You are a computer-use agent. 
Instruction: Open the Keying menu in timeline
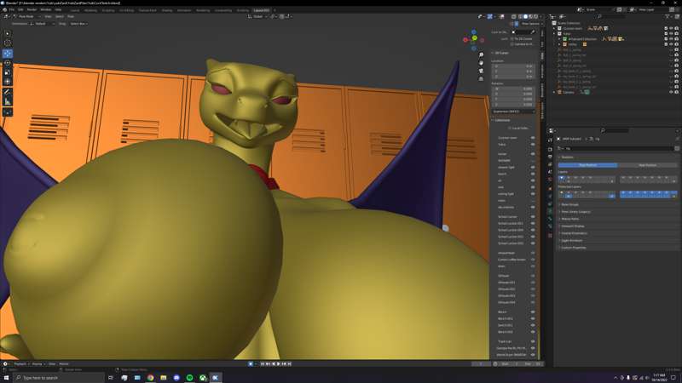[x=38, y=364]
